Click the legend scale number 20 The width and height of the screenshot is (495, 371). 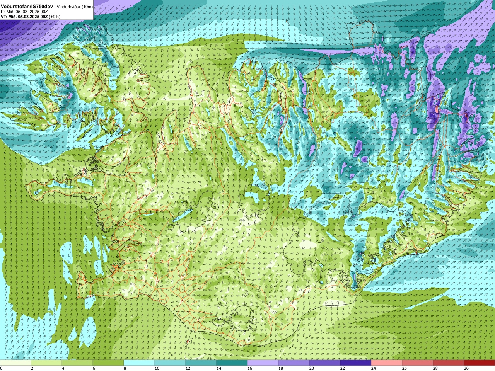pos(312,368)
